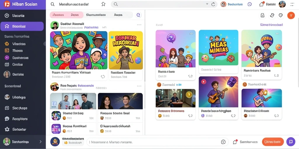Select the highlighted Bbonital sidebar item

click(22, 26)
